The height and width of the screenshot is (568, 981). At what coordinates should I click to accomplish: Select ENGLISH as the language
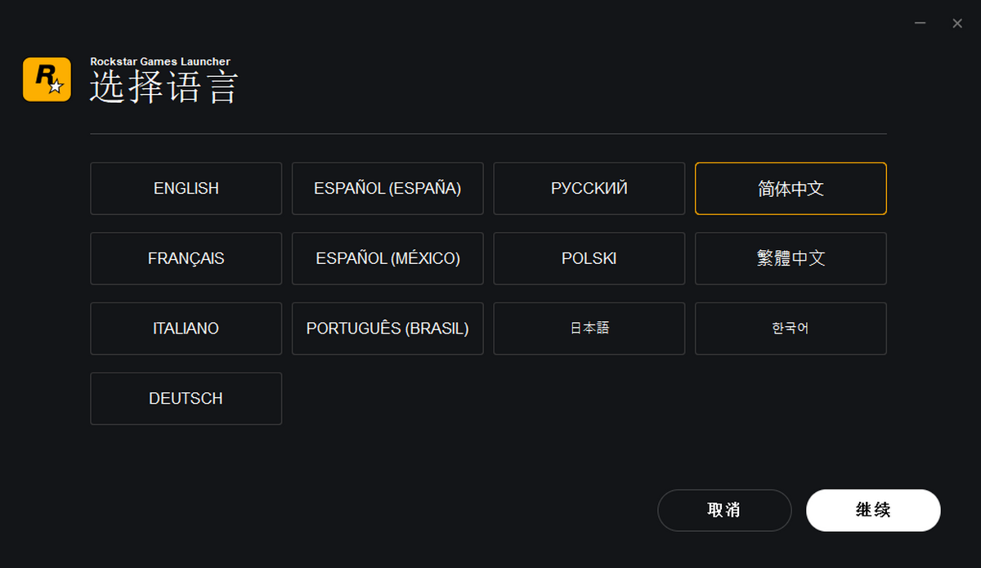point(186,189)
